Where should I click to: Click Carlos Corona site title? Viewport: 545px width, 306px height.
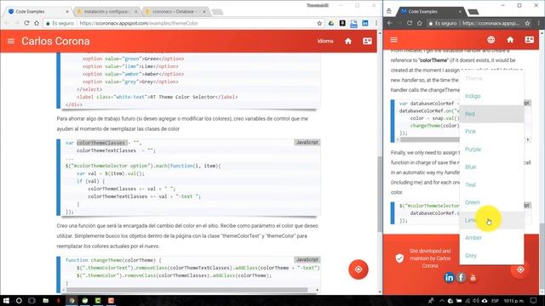click(55, 42)
